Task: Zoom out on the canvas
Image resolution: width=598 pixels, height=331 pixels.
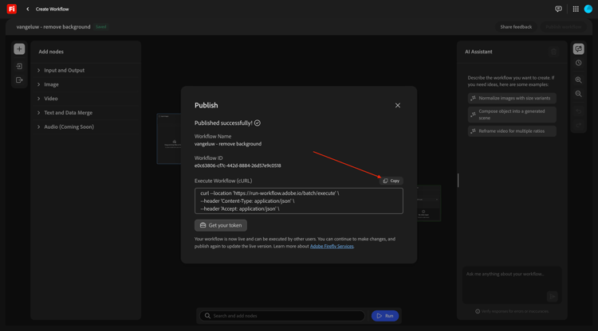Action: (x=579, y=94)
